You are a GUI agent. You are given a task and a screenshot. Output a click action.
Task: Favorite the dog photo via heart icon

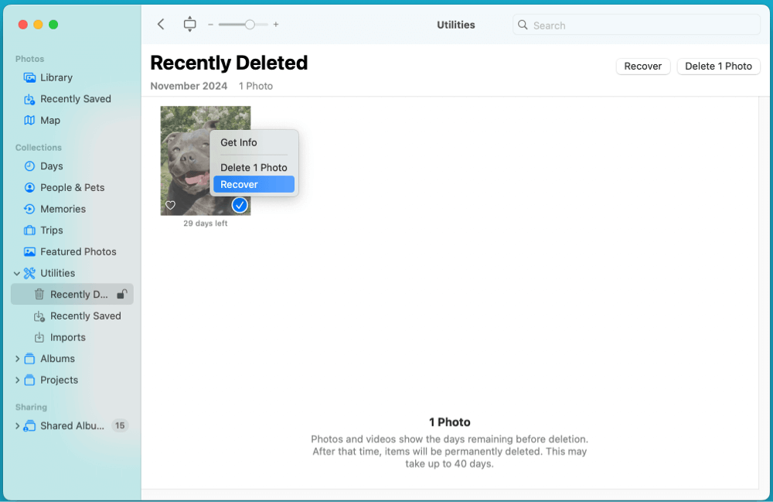[x=170, y=205]
